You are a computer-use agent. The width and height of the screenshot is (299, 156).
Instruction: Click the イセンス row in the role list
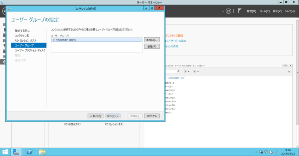[x=169, y=113]
